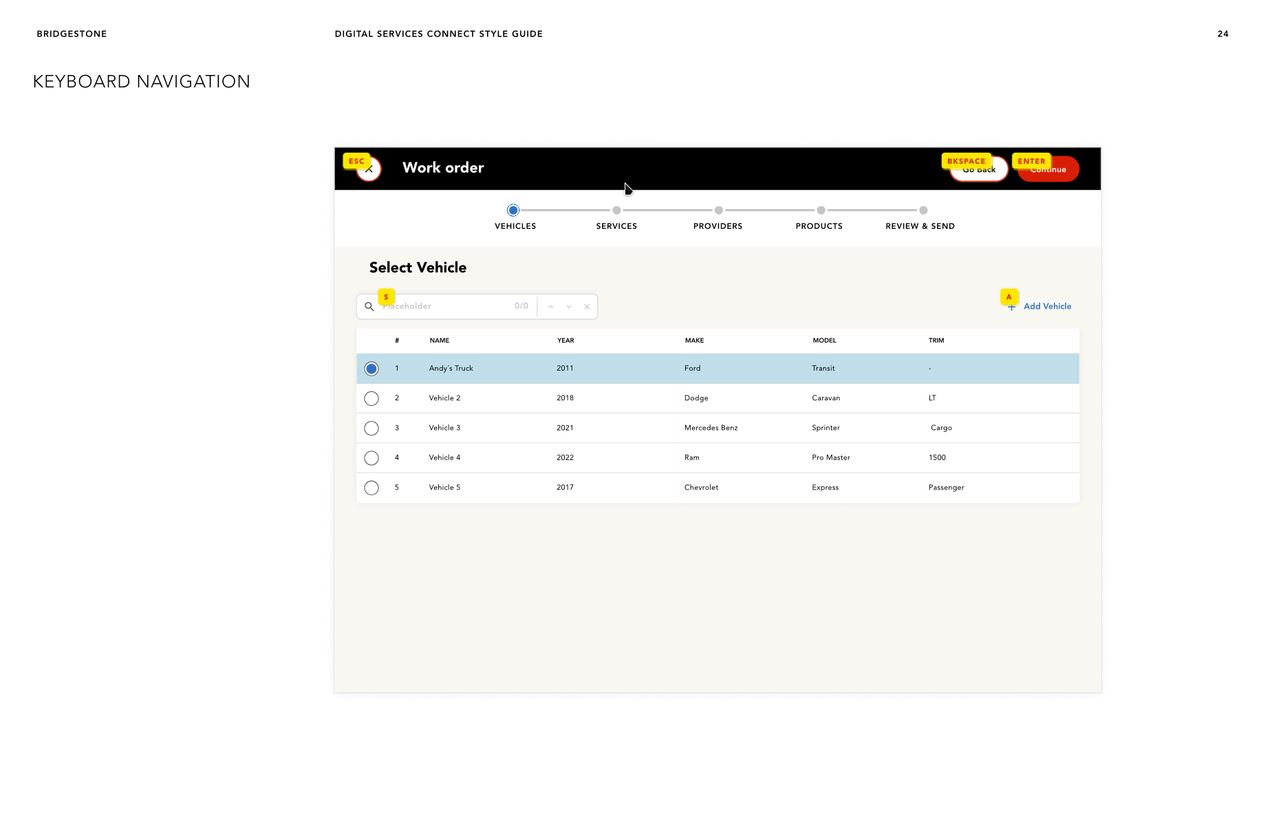
Task: Jump to the Products step
Action: (x=820, y=210)
